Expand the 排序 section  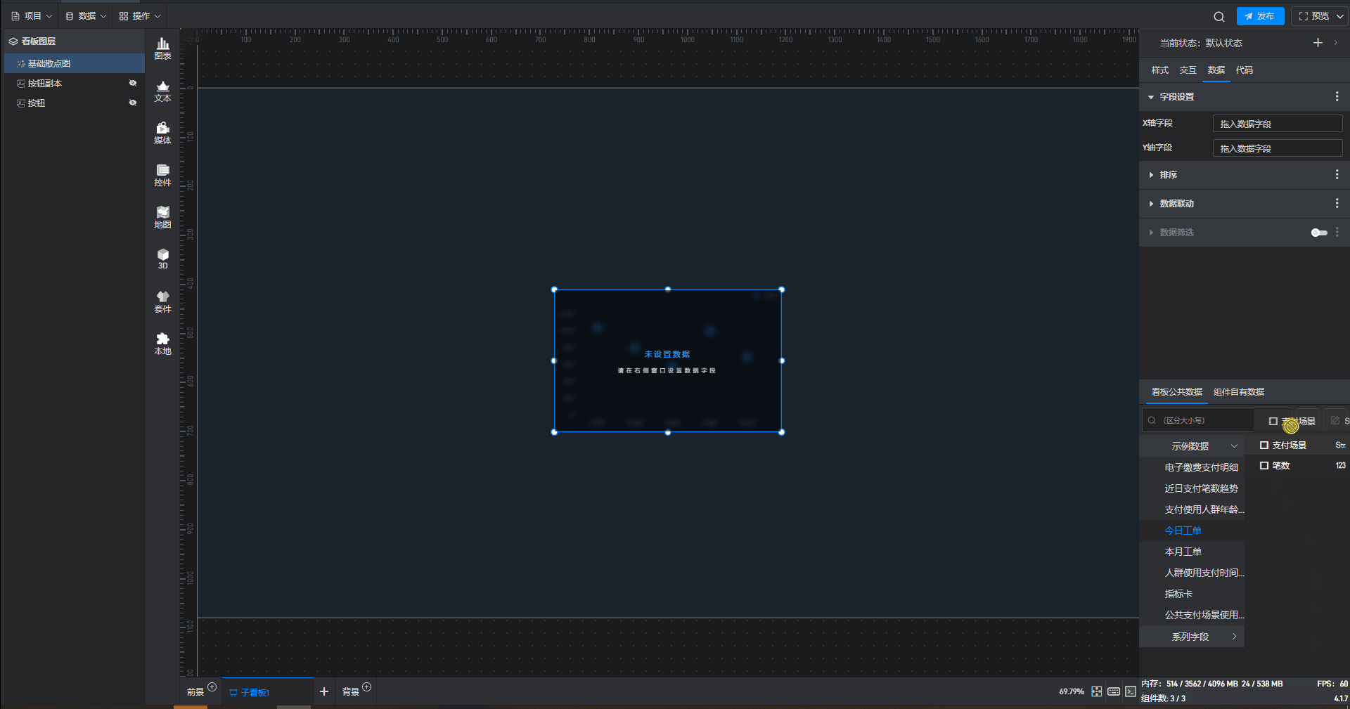coord(1168,175)
